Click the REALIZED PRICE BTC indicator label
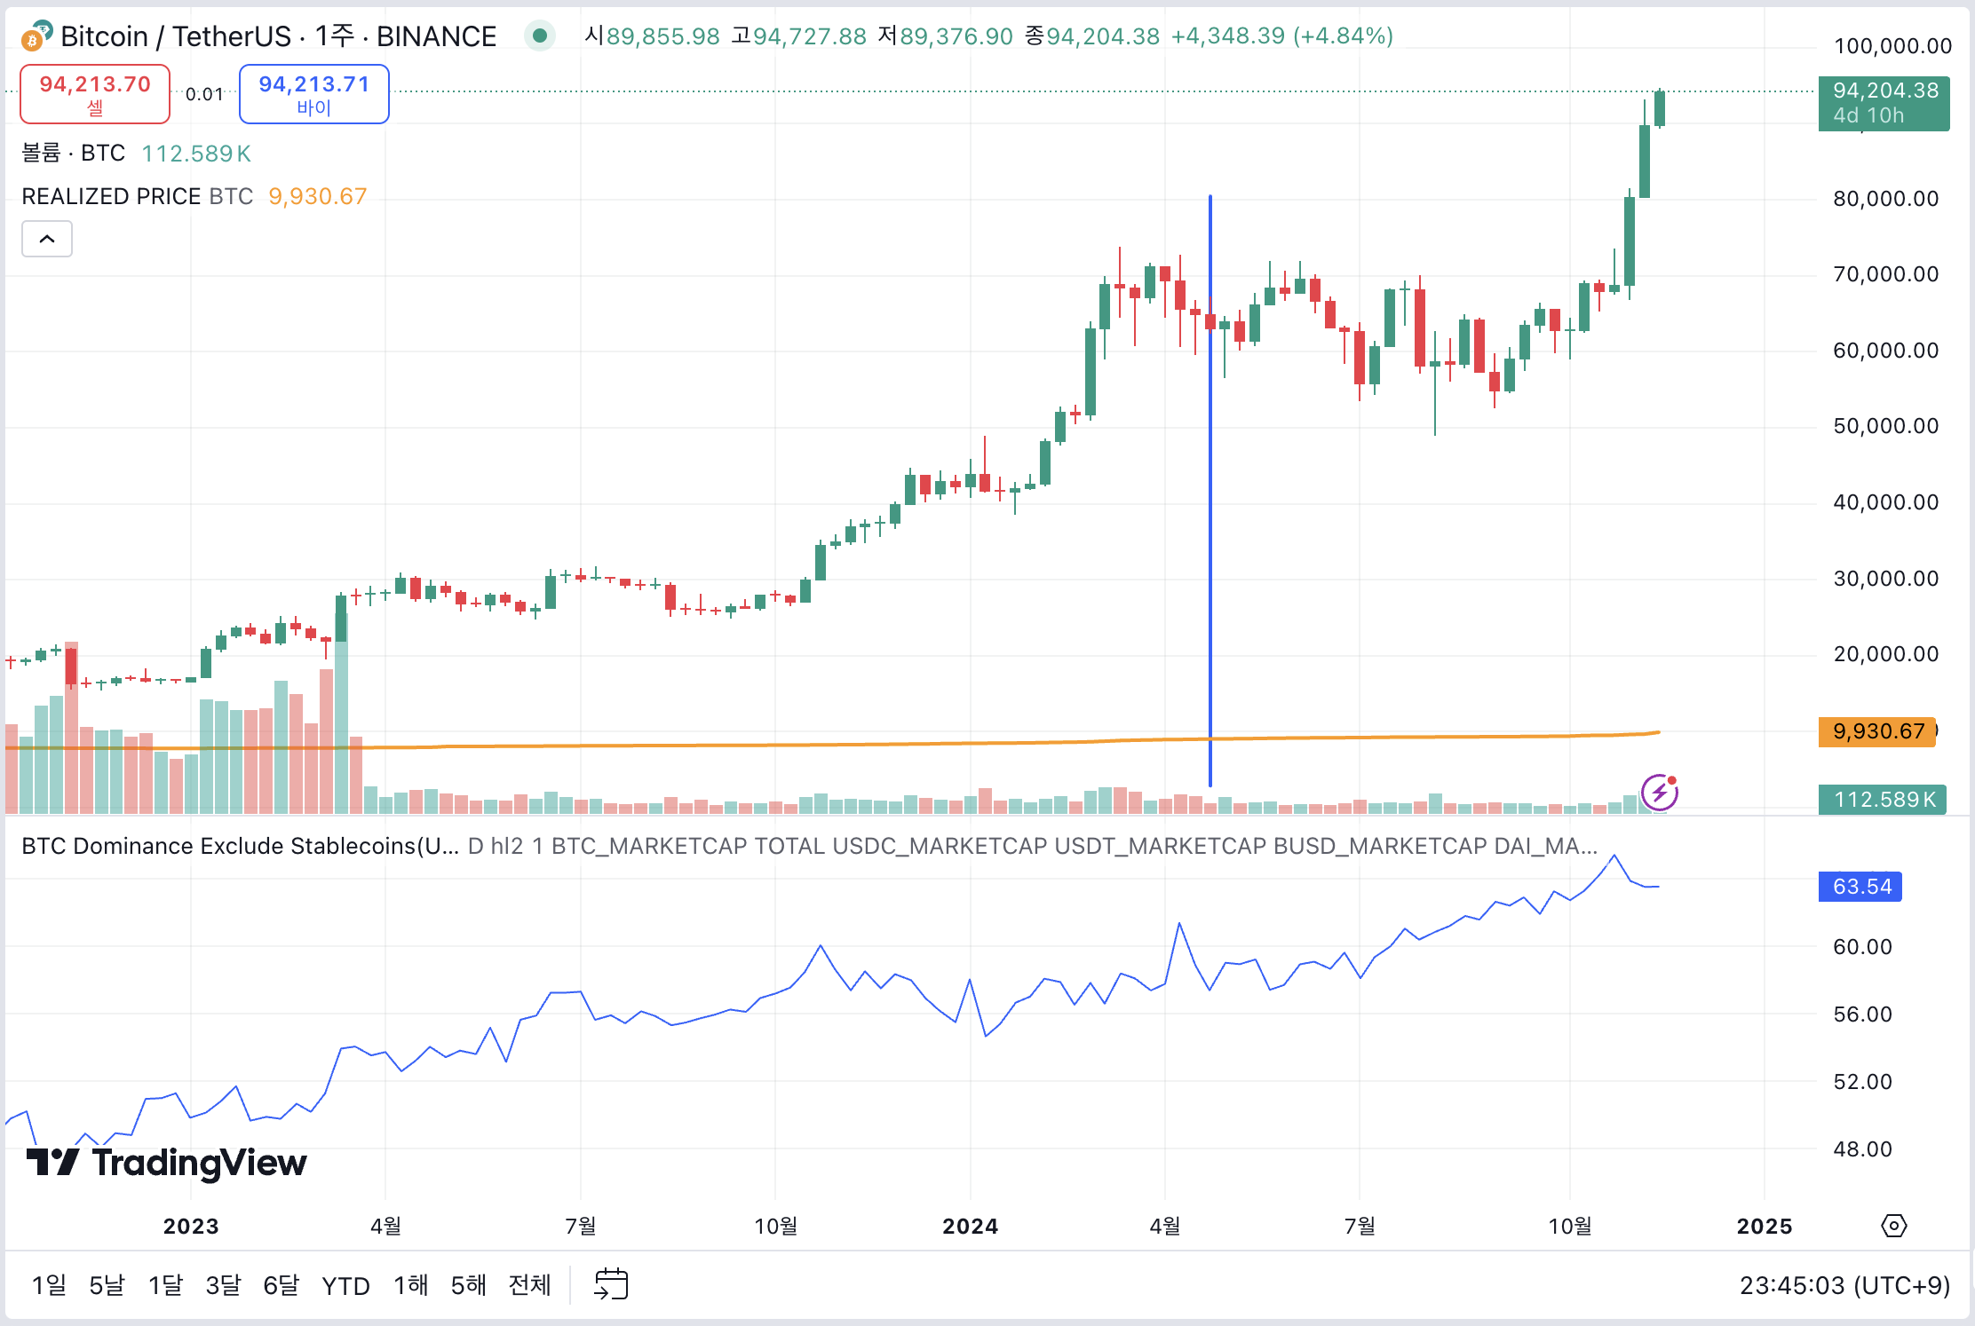1975x1326 pixels. (111, 196)
